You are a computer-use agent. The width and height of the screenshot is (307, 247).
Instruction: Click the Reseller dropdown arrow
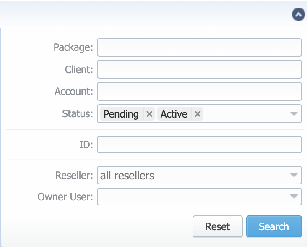pyautogui.click(x=294, y=175)
